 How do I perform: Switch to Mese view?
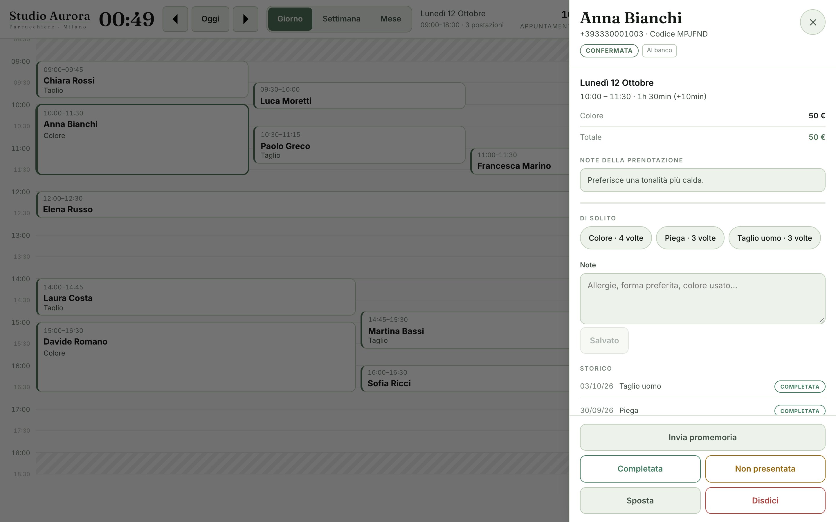[391, 19]
